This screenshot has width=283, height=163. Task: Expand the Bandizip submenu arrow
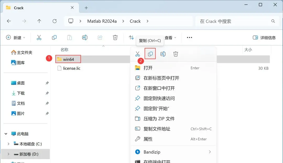coord(210,152)
